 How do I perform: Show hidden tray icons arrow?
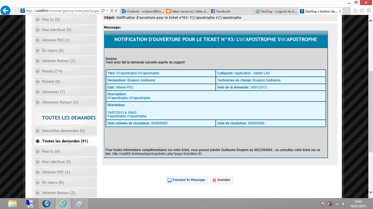316,204
